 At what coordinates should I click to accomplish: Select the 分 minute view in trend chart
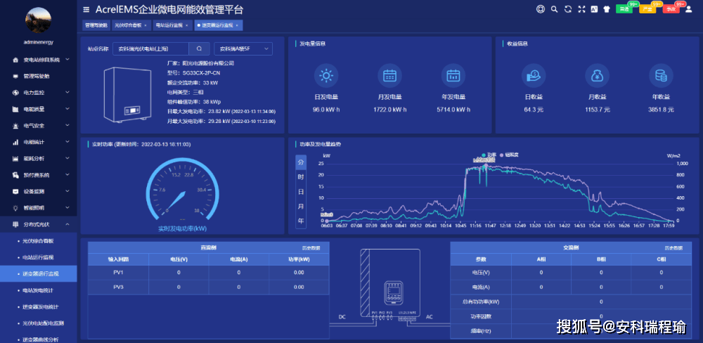301,162
